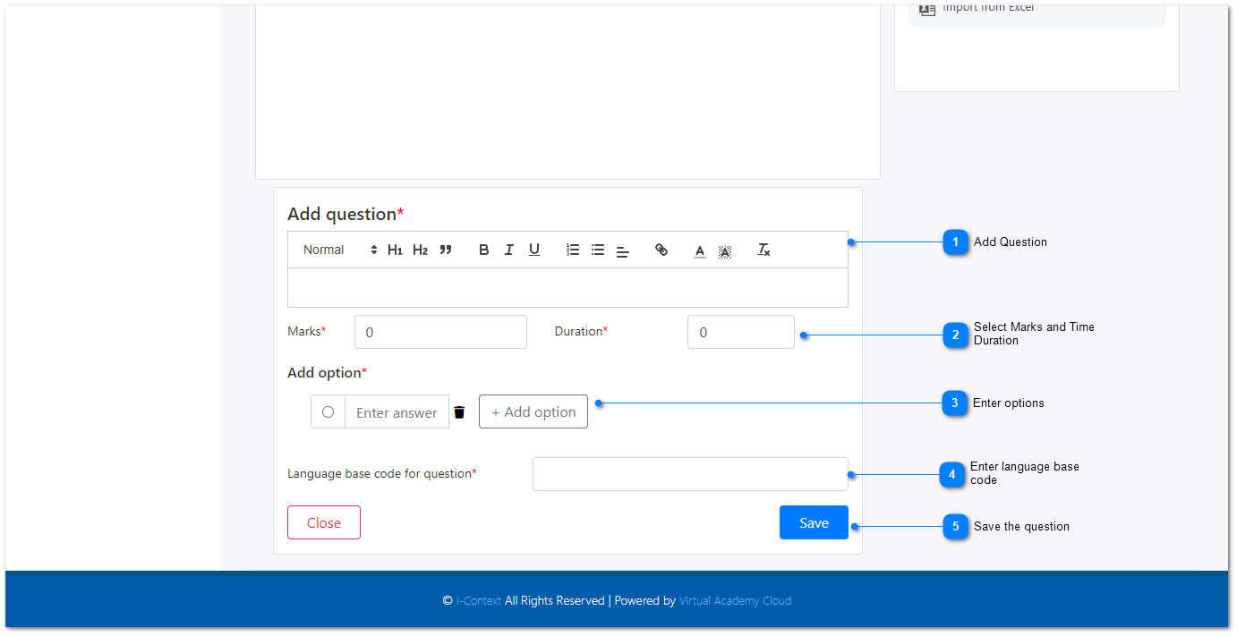The width and height of the screenshot is (1237, 636).
Task: Insert a bulleted list
Action: 598,250
